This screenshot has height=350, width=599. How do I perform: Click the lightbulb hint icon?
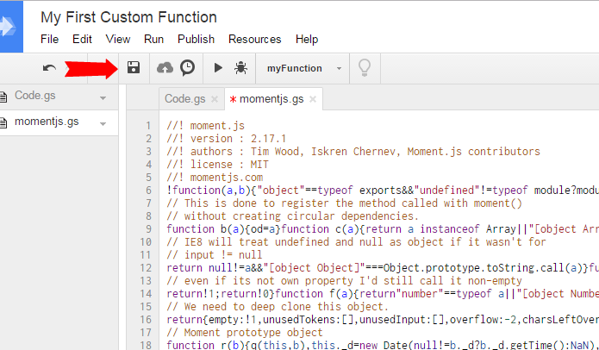click(x=365, y=67)
